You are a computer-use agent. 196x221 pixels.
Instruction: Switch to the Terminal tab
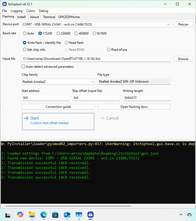[x=49, y=17]
